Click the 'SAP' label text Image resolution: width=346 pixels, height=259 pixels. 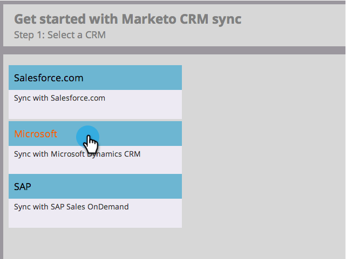click(x=23, y=187)
